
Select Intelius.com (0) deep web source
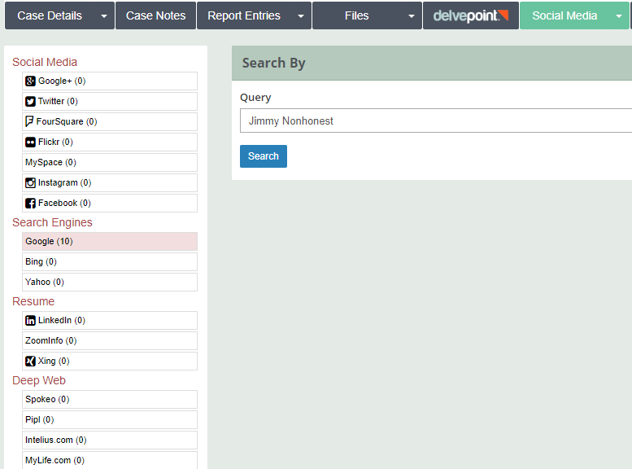110,440
